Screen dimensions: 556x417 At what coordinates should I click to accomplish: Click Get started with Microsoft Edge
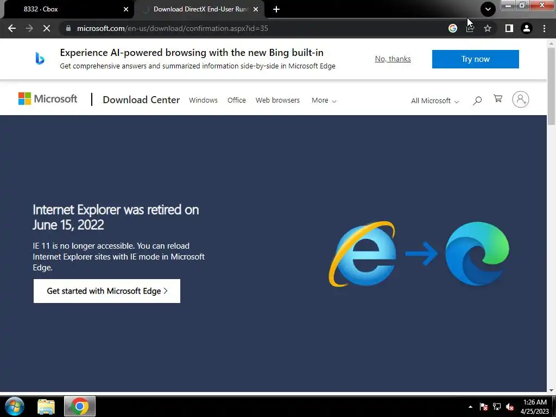[107, 291]
